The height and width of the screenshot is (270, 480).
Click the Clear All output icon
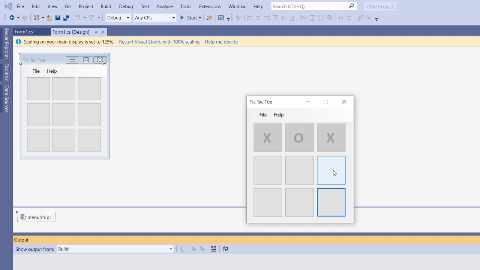(x=214, y=249)
